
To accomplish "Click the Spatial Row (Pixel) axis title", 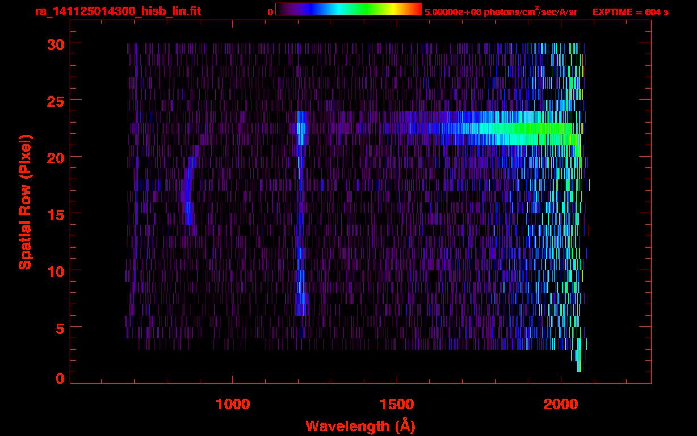I will 25,202.
